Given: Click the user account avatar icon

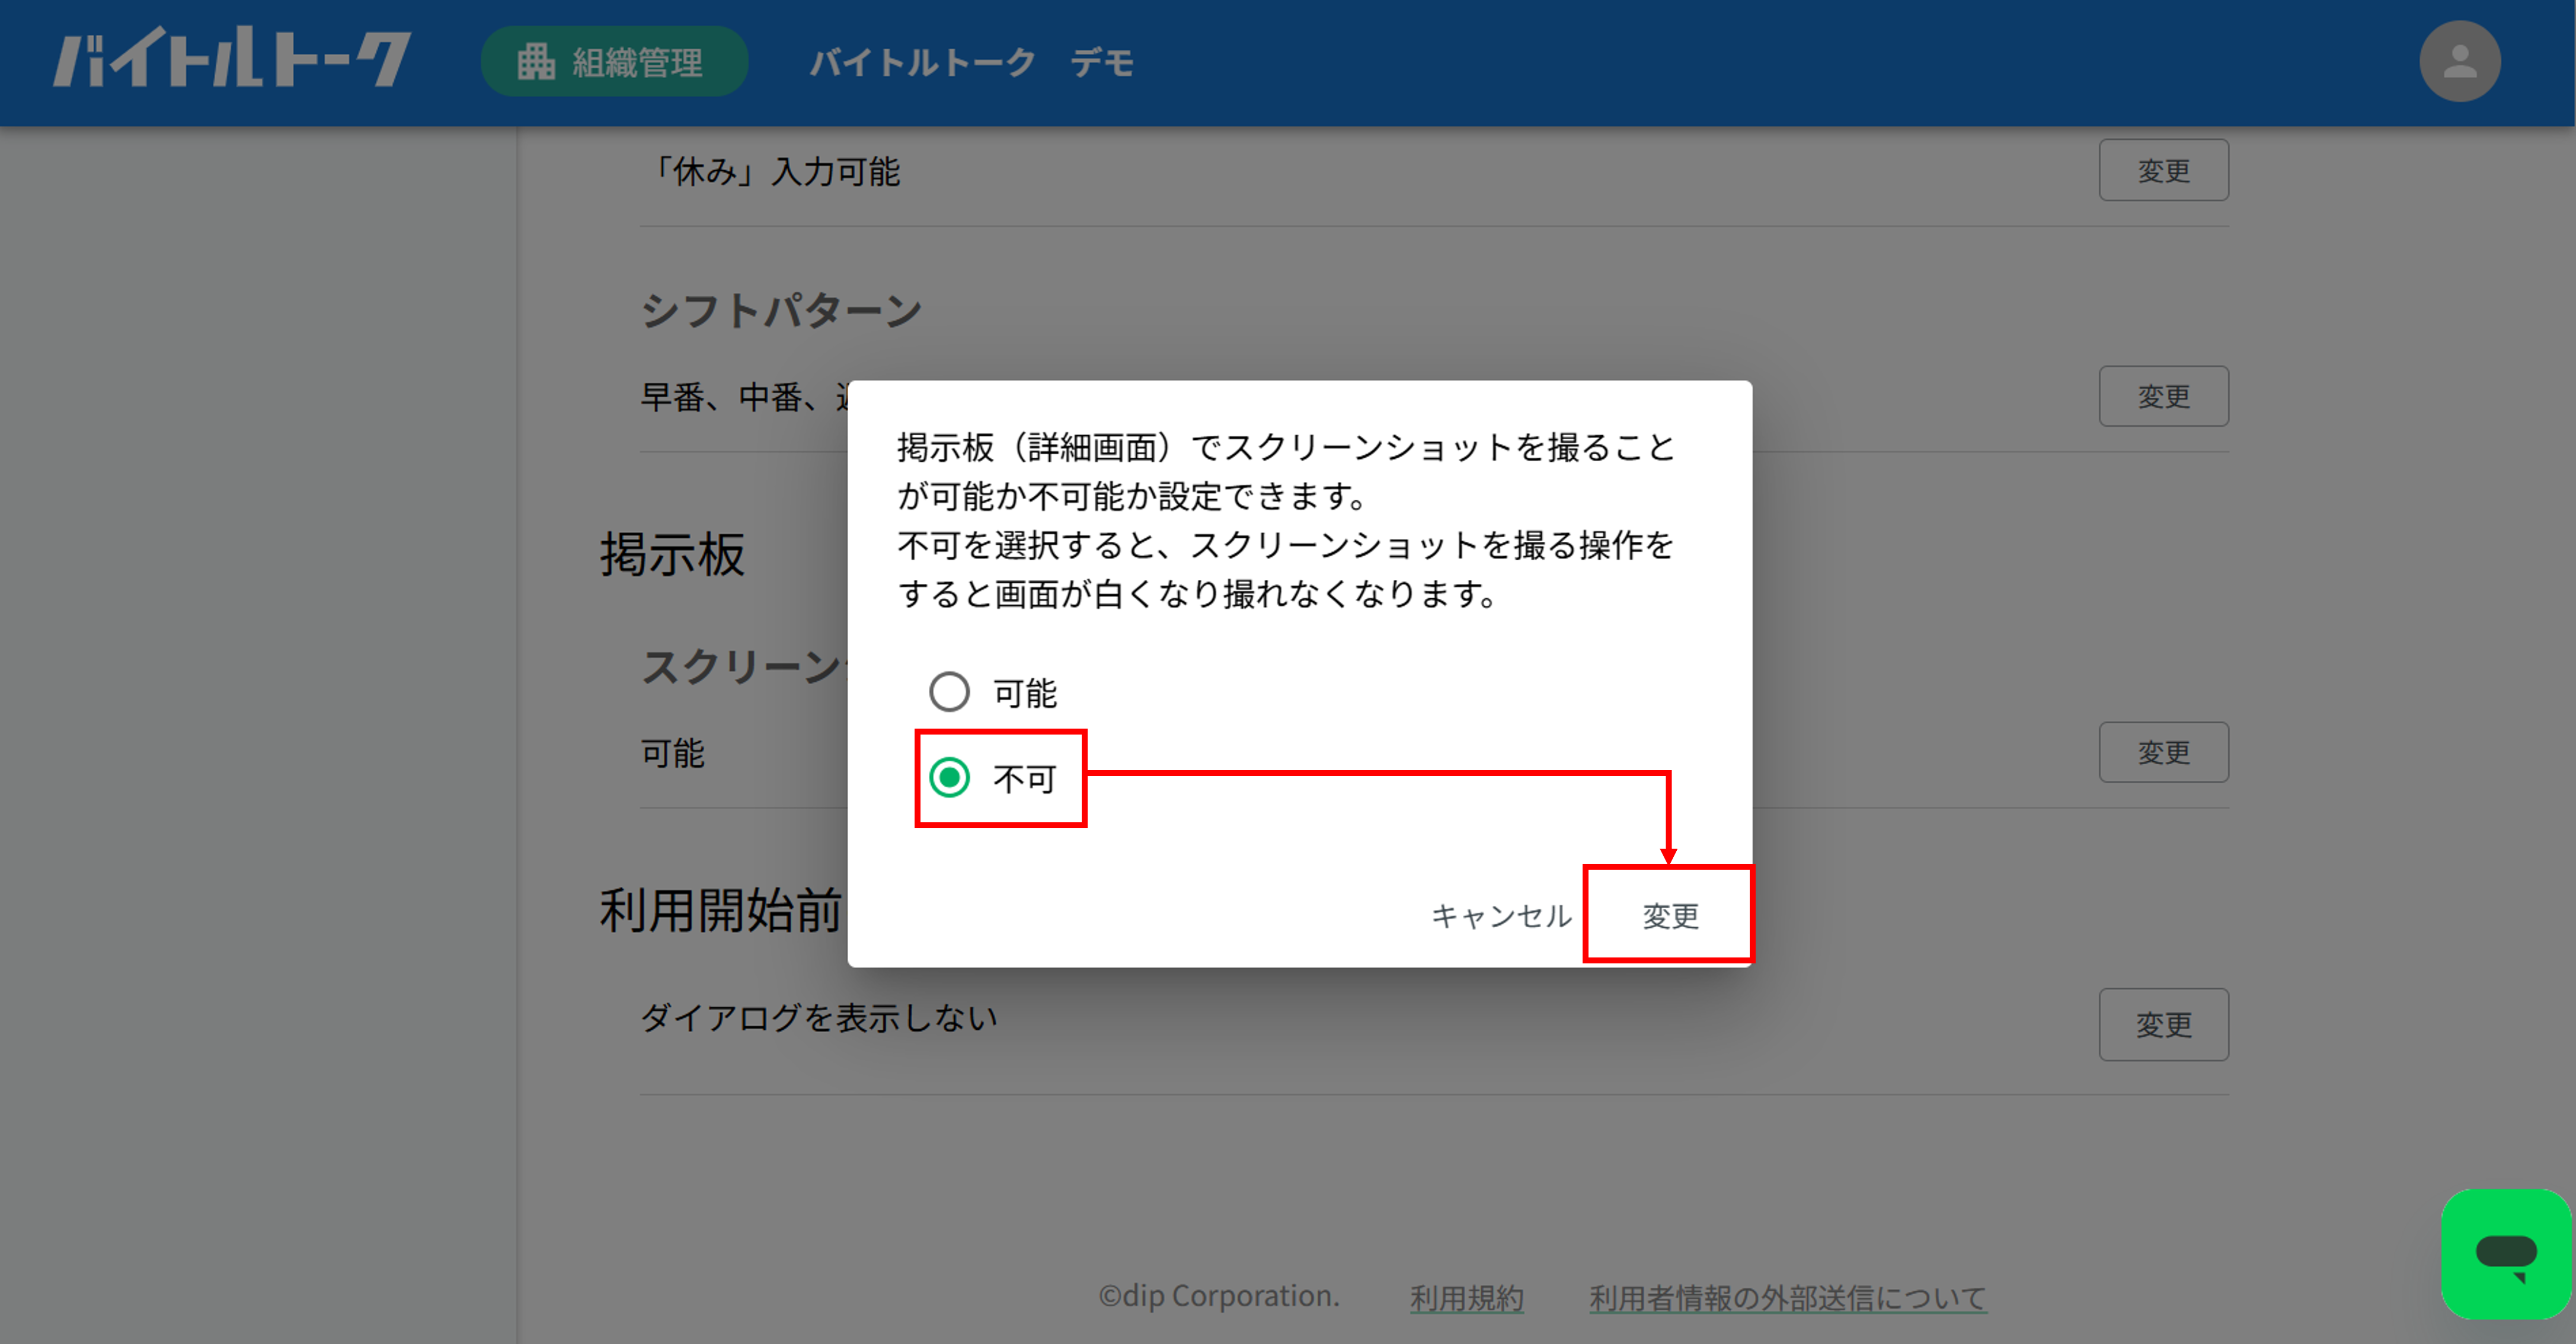Looking at the screenshot, I should pos(2459,62).
